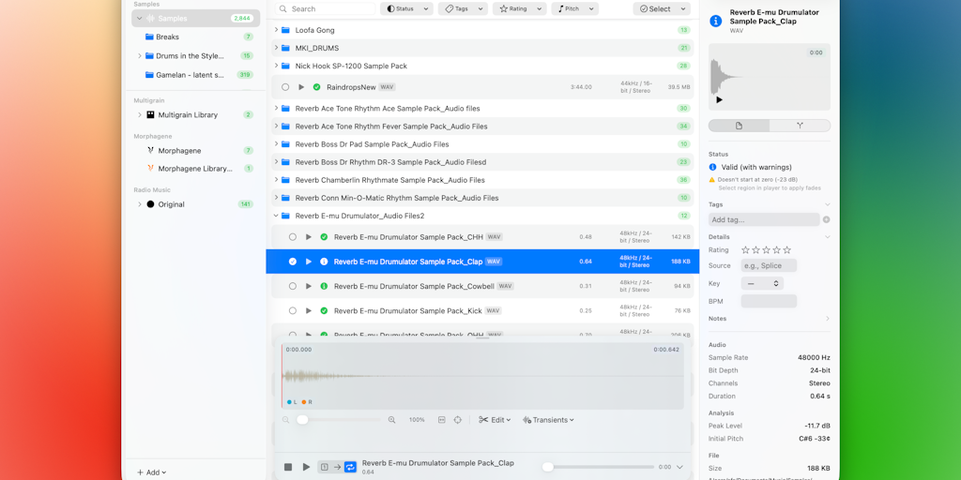Image resolution: width=961 pixels, height=480 pixels.
Task: Click the single-play mode icon in player
Action: pyautogui.click(x=325, y=467)
